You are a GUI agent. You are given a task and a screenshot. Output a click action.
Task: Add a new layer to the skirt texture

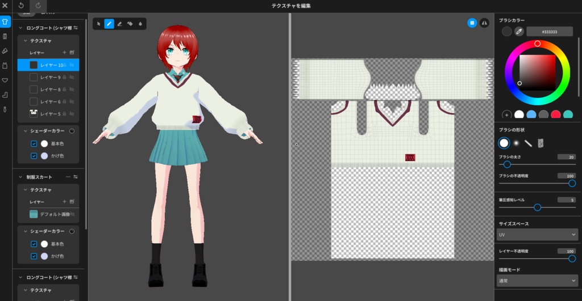[64, 201]
